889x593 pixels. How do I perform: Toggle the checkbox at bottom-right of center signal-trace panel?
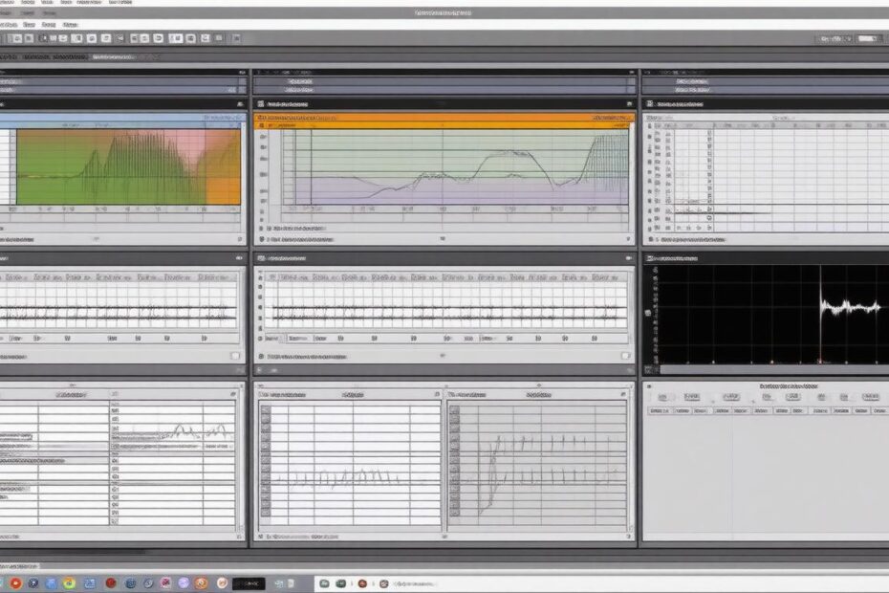tap(625, 356)
